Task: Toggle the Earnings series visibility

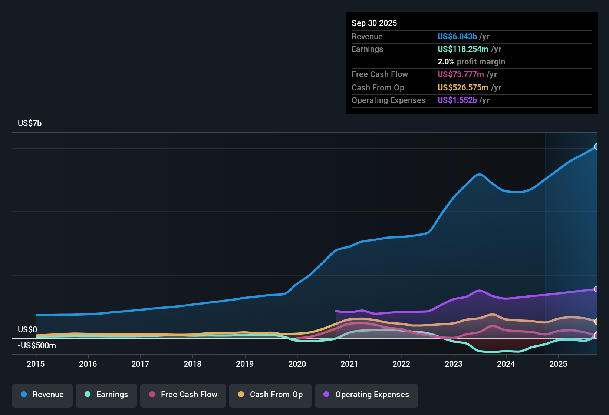Action: click(106, 395)
